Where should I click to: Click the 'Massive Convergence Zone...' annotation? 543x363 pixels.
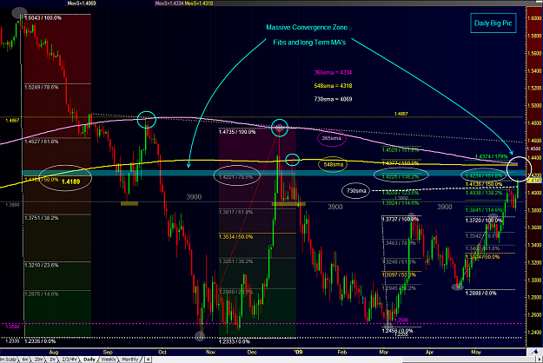309,27
